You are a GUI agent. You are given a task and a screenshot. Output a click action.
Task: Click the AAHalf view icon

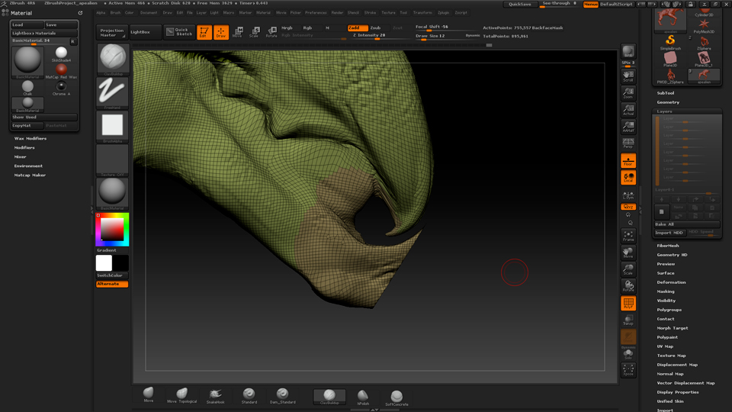coord(628,126)
